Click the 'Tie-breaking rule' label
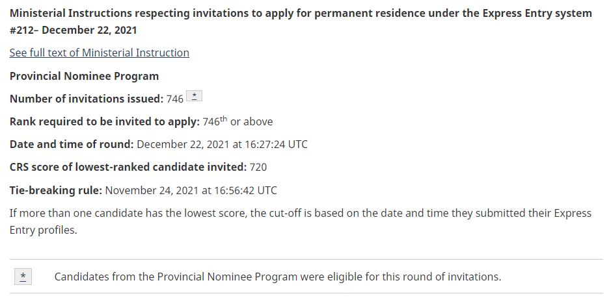The width and height of the screenshot is (611, 298). pos(55,190)
